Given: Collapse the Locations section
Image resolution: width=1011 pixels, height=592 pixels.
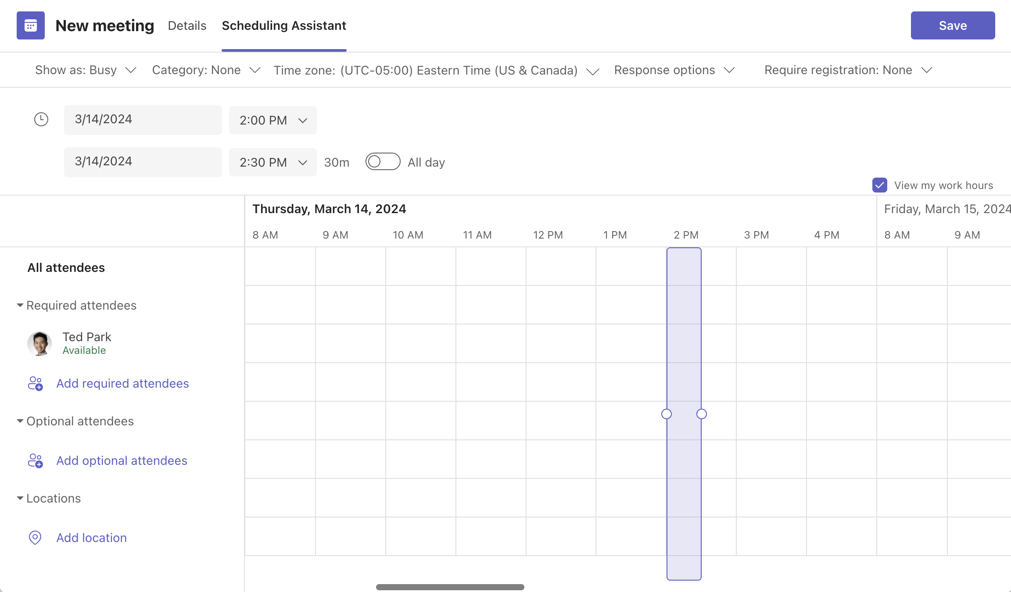Looking at the screenshot, I should click(x=20, y=498).
